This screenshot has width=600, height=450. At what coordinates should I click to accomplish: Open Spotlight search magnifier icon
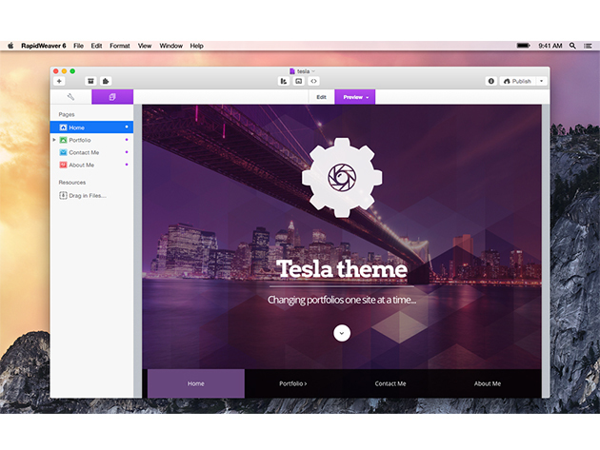[x=572, y=46]
